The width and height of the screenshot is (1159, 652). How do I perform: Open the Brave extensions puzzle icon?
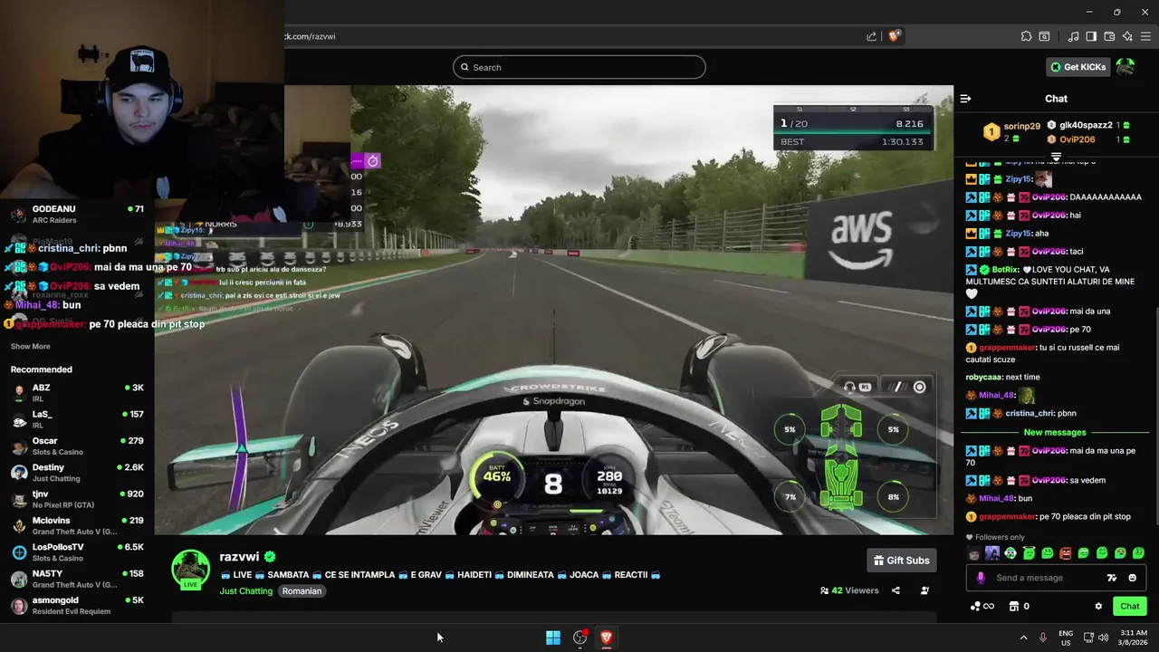pos(1026,36)
